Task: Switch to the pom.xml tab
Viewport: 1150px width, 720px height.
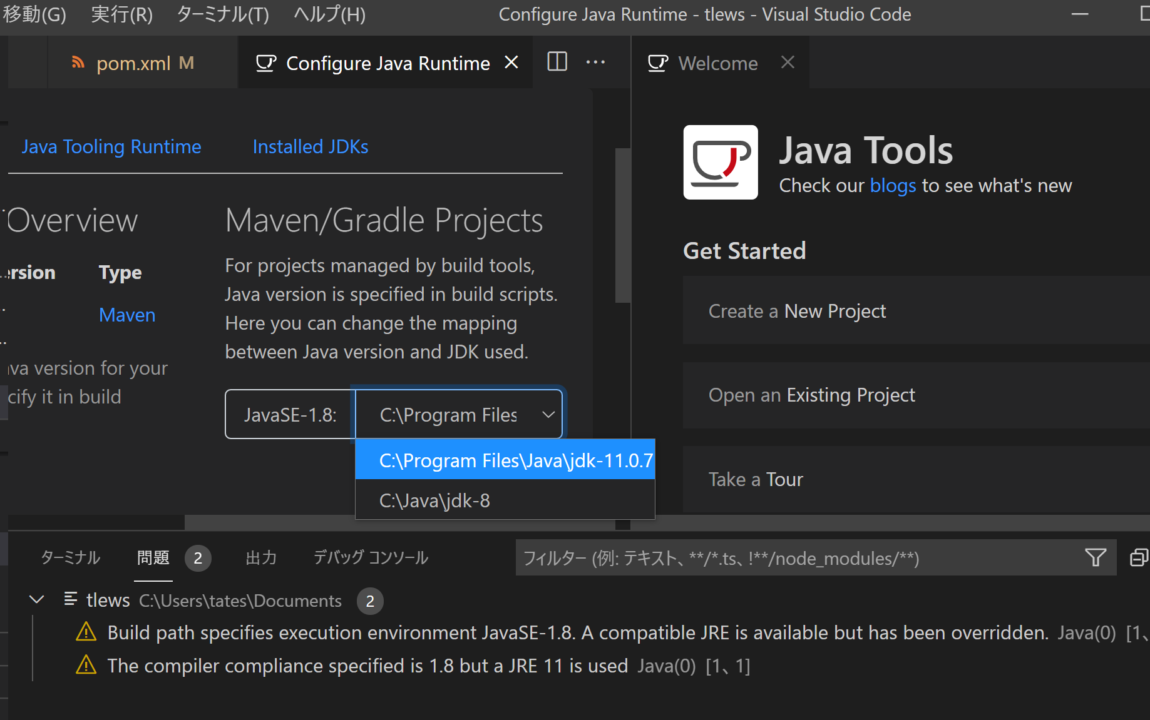Action: coord(143,63)
